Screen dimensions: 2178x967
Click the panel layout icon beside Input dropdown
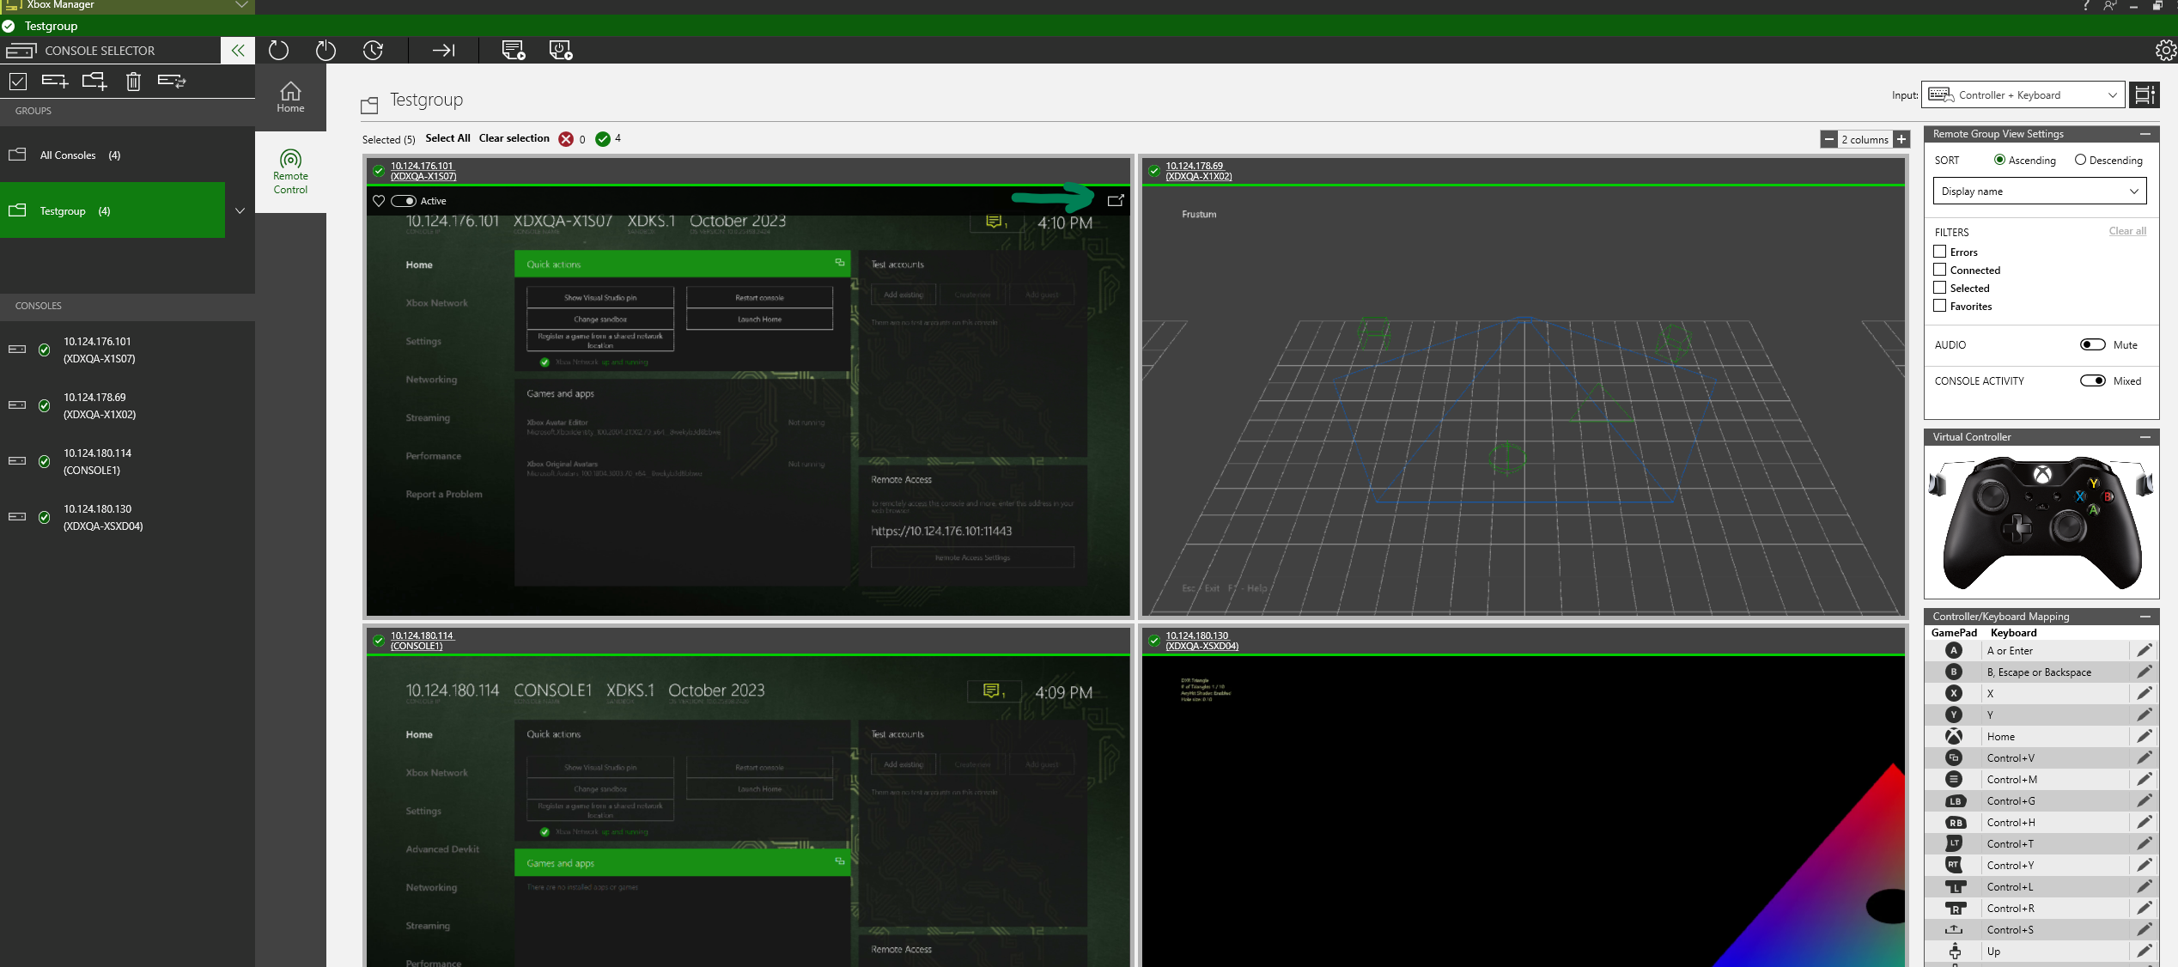(x=2145, y=95)
